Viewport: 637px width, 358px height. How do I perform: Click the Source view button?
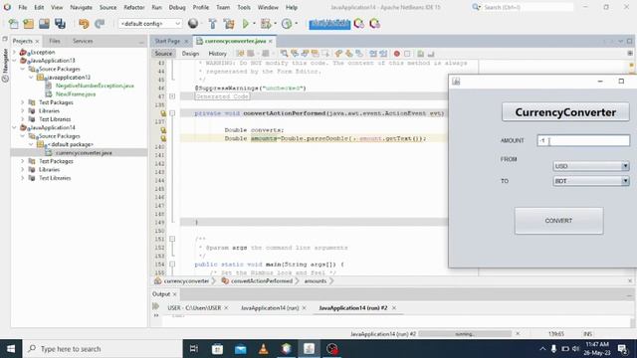[163, 54]
